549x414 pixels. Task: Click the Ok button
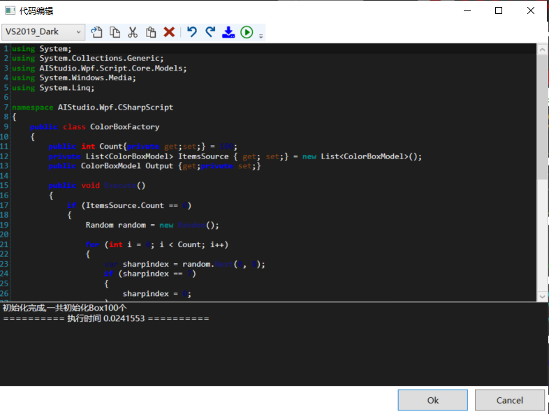pos(432,400)
